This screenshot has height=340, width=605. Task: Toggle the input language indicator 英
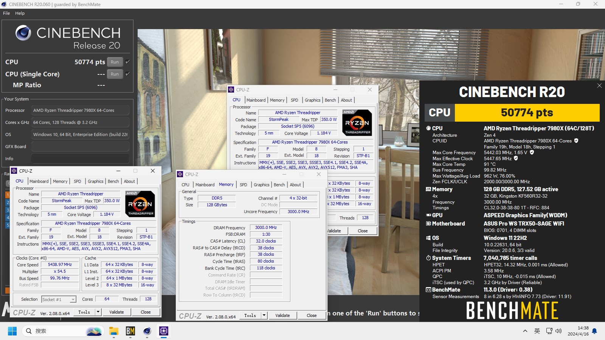[537, 331]
